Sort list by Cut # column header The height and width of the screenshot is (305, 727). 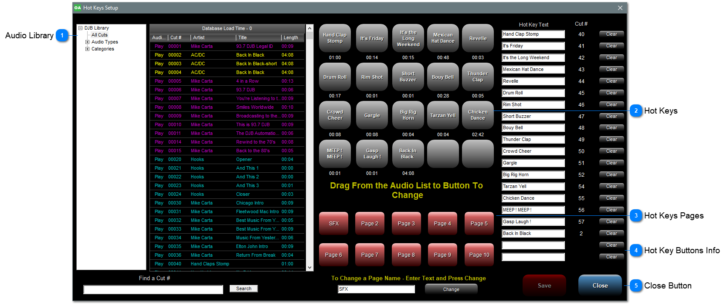pyautogui.click(x=179, y=37)
